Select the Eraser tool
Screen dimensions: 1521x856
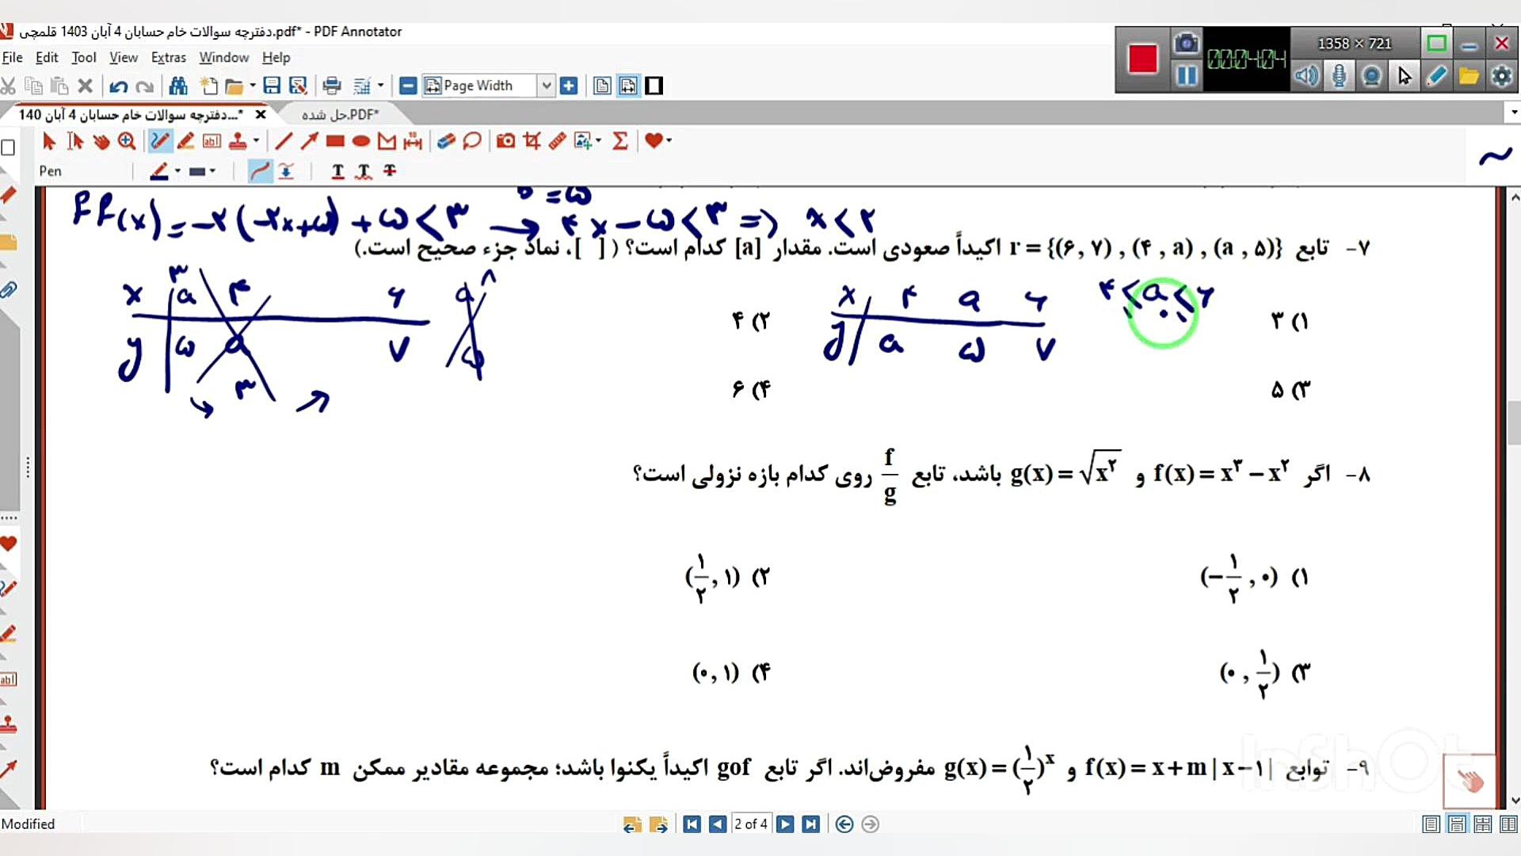pos(446,141)
